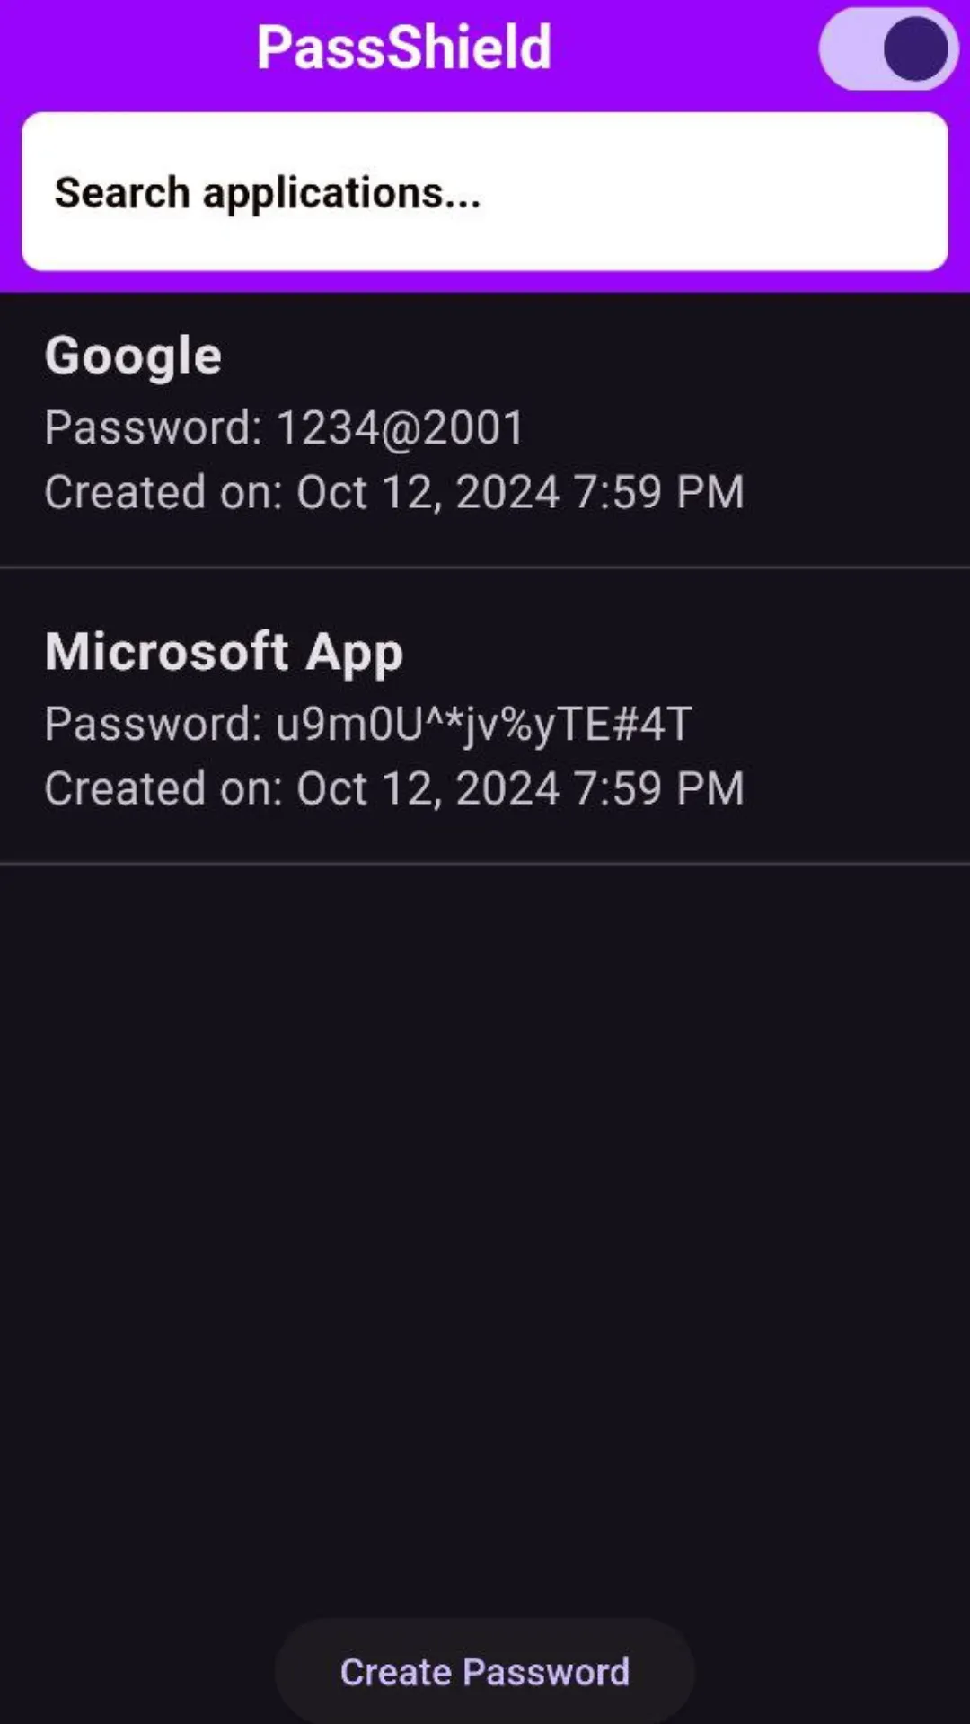Click the "Password:" label under Microsoft App
This screenshot has width=970, height=1724.
point(153,724)
